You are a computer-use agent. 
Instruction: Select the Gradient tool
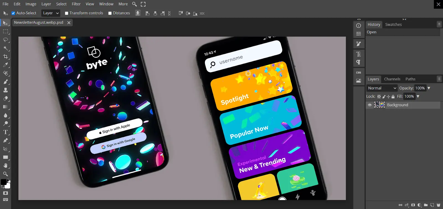(x=6, y=107)
